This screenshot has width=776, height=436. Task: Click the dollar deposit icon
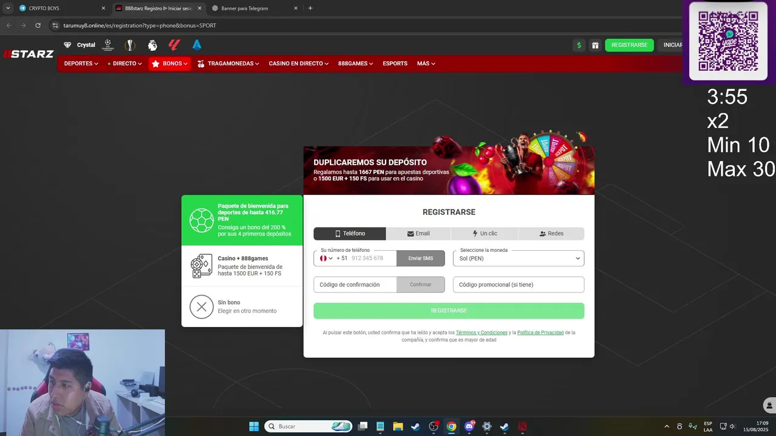click(579, 45)
